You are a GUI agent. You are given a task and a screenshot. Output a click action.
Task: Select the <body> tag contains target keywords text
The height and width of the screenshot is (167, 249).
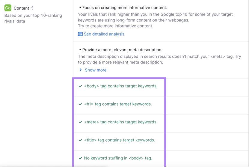121,86
